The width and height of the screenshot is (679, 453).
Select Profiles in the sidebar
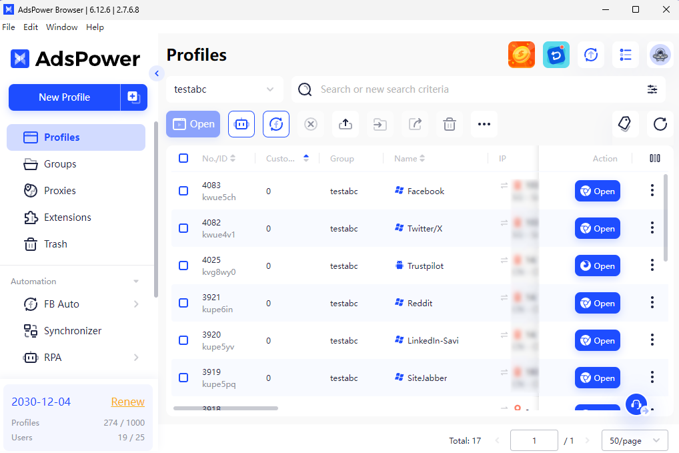(76, 137)
